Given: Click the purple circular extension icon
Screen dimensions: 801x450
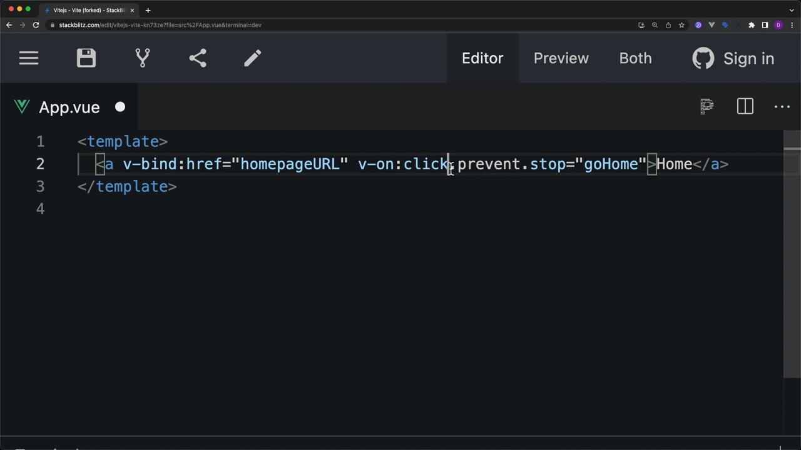Looking at the screenshot, I should coord(698,25).
